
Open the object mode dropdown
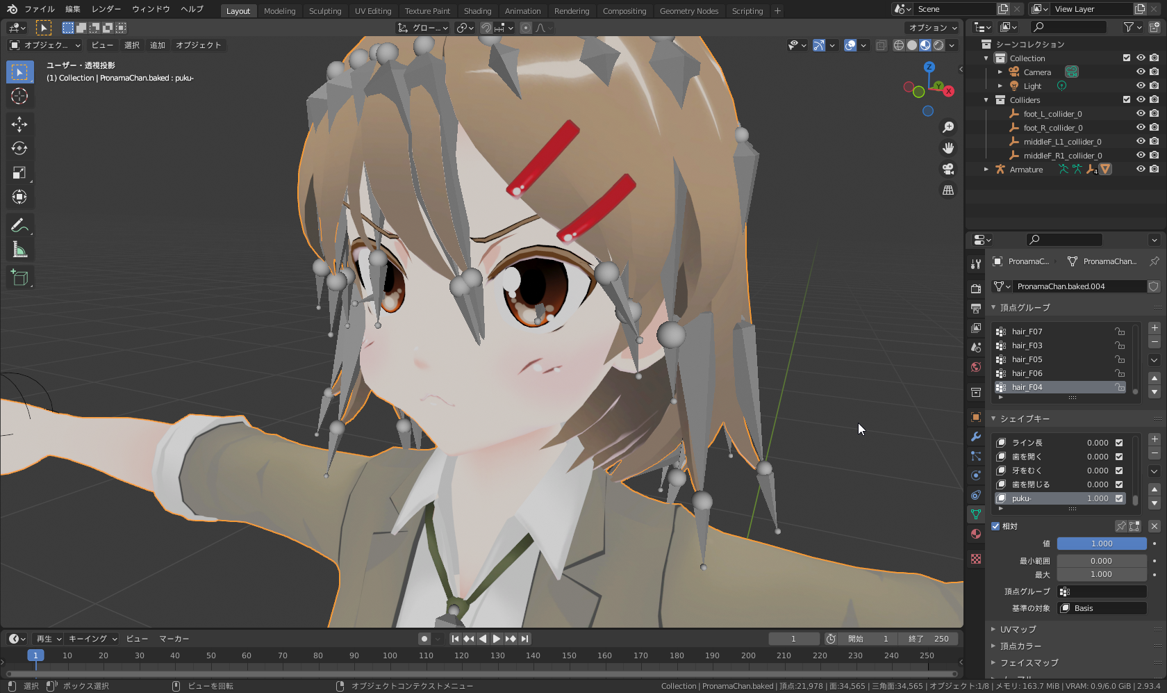(45, 45)
